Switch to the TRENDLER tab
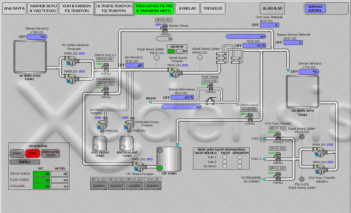Image resolution: width=351 pixels, height=213 pixels. pos(213,9)
